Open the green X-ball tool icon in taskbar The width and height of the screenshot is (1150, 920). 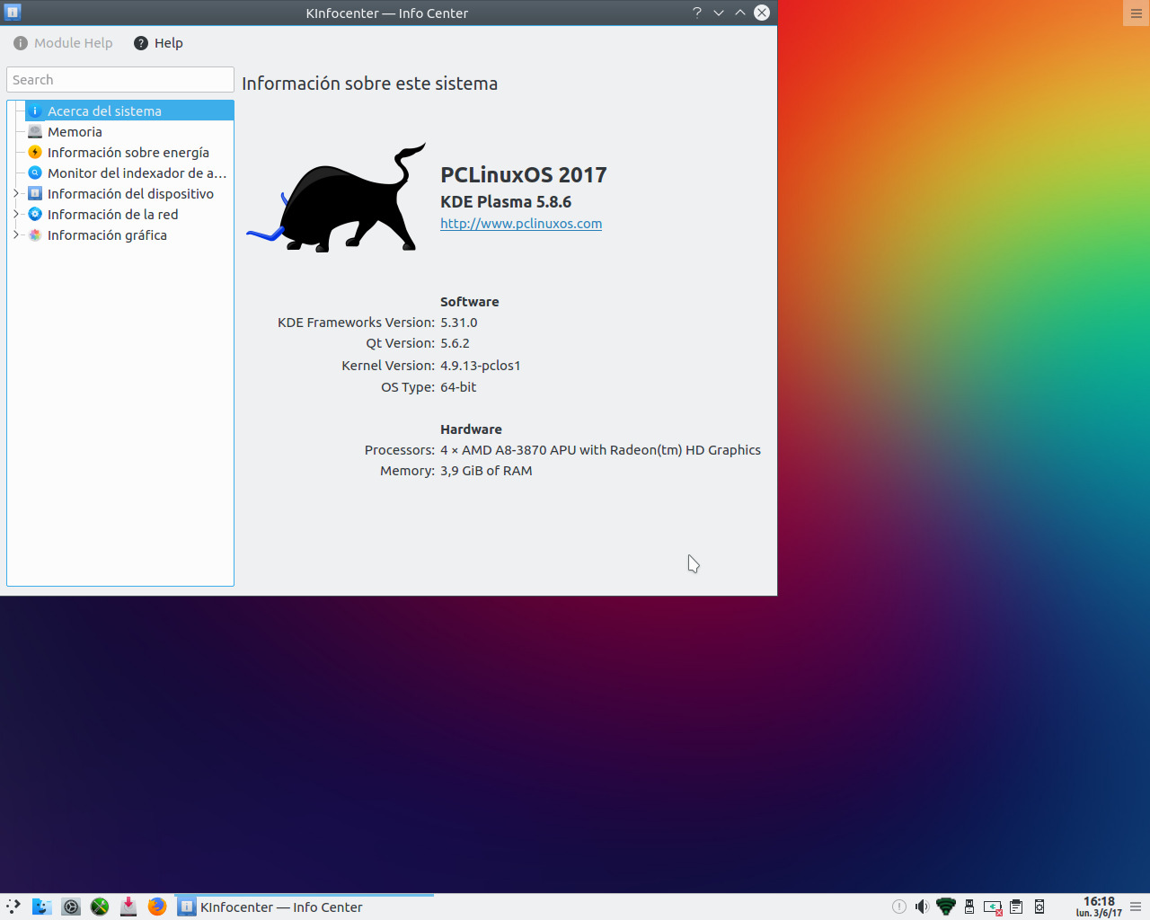click(x=100, y=907)
